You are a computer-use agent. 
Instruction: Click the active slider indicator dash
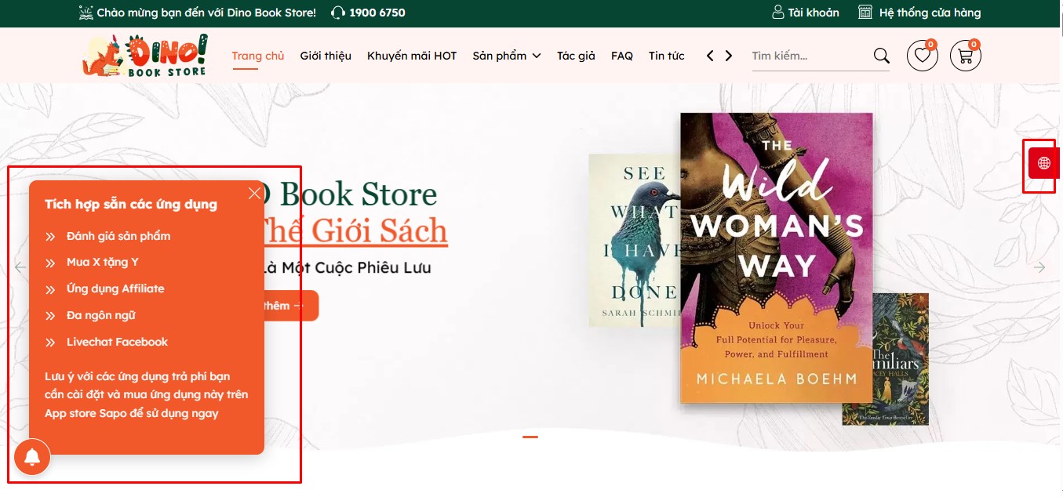530,437
